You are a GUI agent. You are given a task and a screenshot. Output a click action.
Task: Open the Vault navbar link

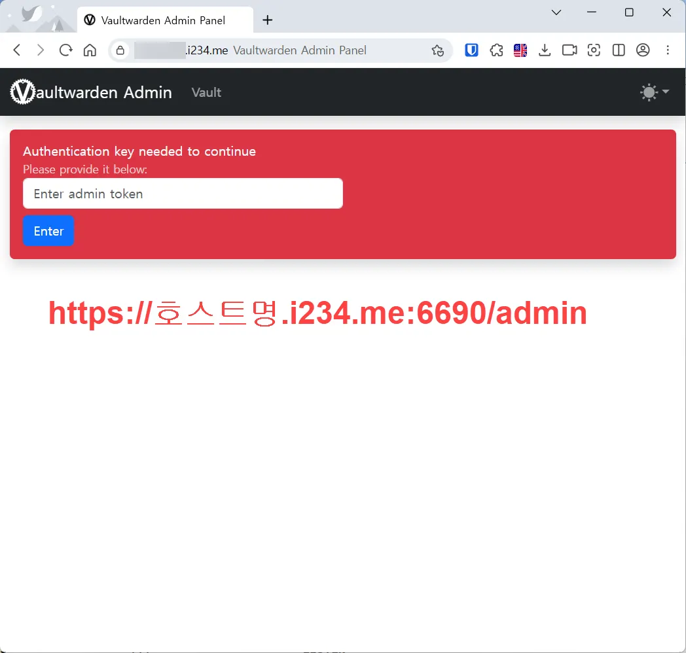(206, 93)
